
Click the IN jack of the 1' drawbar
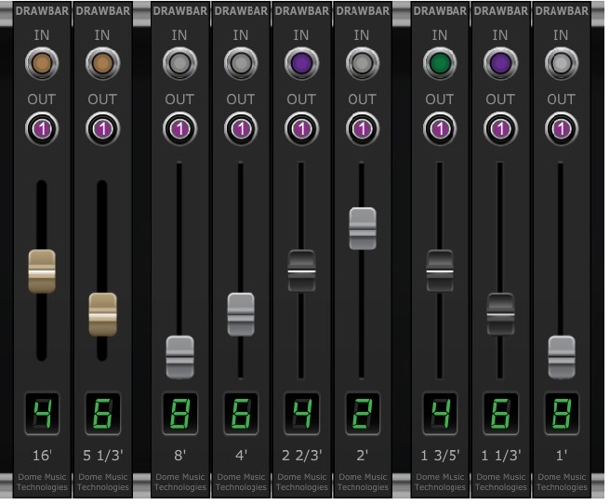562,63
